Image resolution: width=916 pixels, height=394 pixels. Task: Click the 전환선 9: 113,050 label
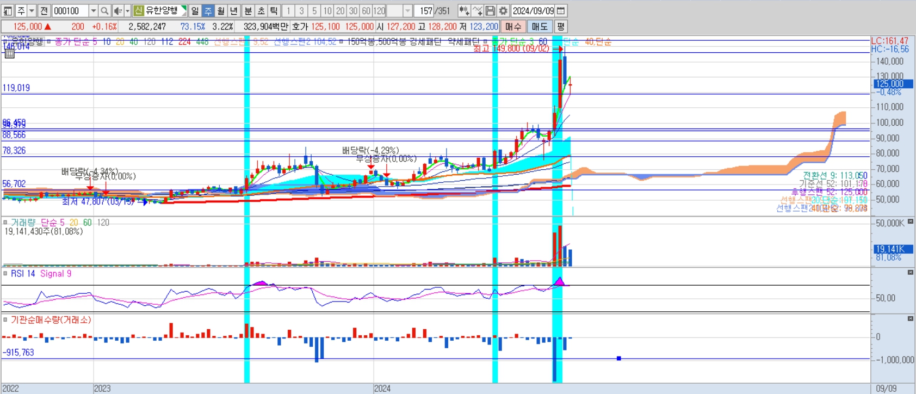[835, 175]
